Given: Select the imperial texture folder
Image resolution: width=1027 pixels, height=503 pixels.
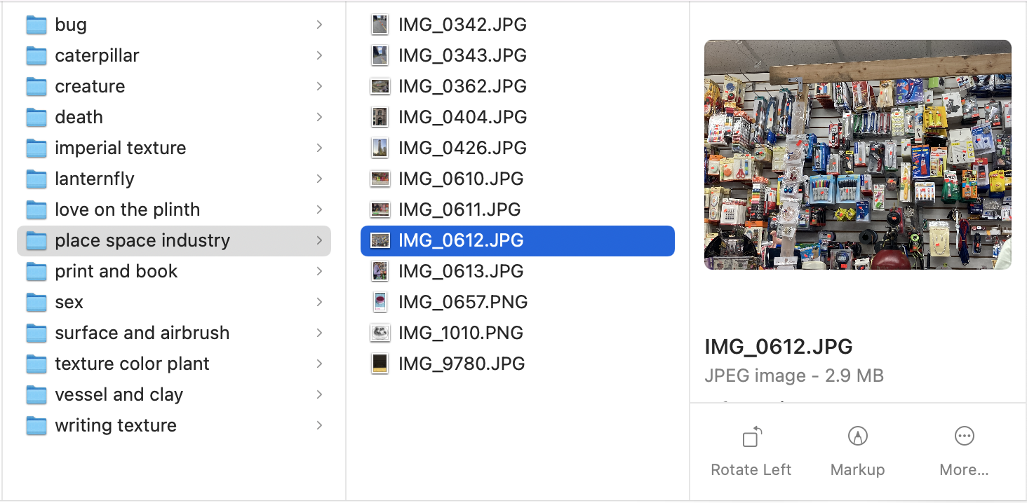Looking at the screenshot, I should point(120,148).
